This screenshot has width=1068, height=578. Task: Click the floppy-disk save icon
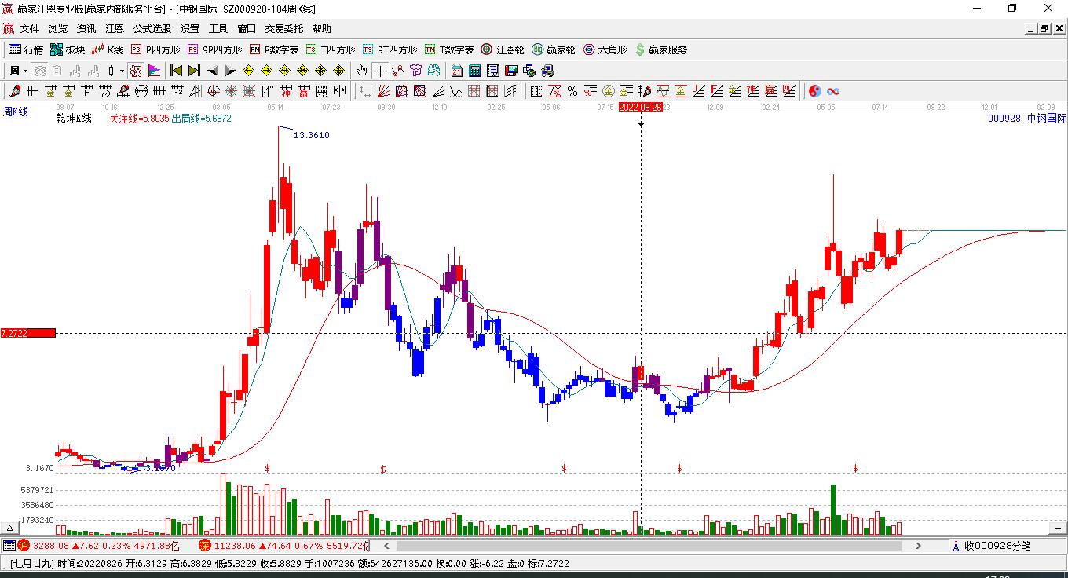coord(510,71)
